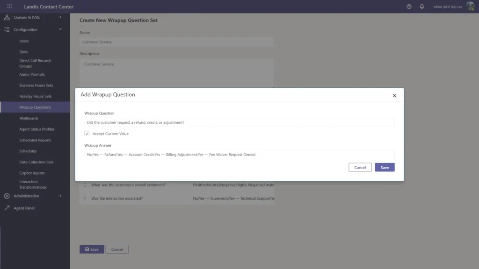This screenshot has width=479, height=269.
Task: Expand the Queues & IVRs section
Action: 60,17
